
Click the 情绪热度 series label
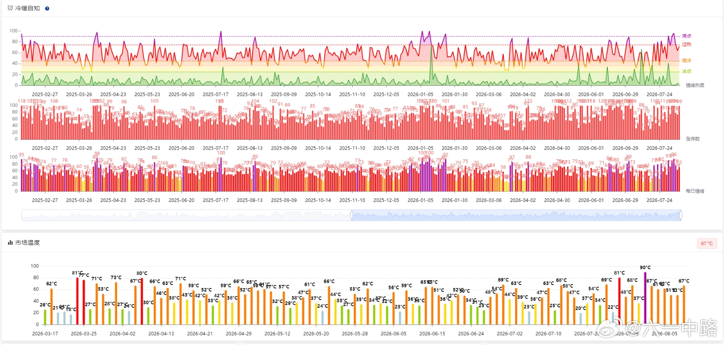[695, 85]
